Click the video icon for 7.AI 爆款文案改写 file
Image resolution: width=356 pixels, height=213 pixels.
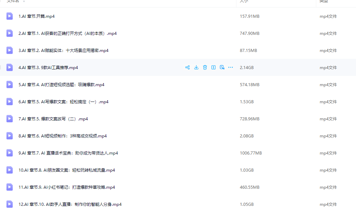10,119
